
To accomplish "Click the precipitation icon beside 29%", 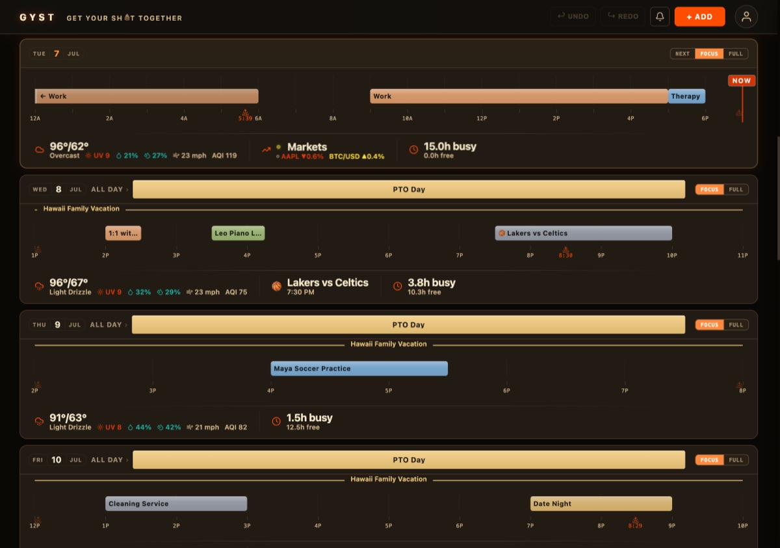I will 160,293.
